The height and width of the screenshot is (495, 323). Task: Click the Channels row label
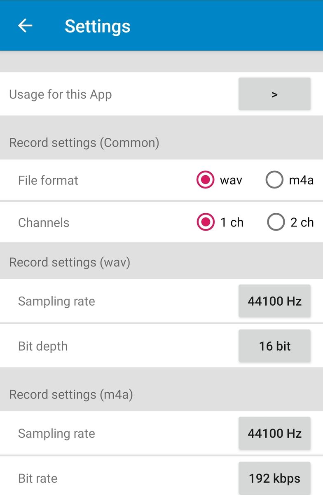coord(44,223)
